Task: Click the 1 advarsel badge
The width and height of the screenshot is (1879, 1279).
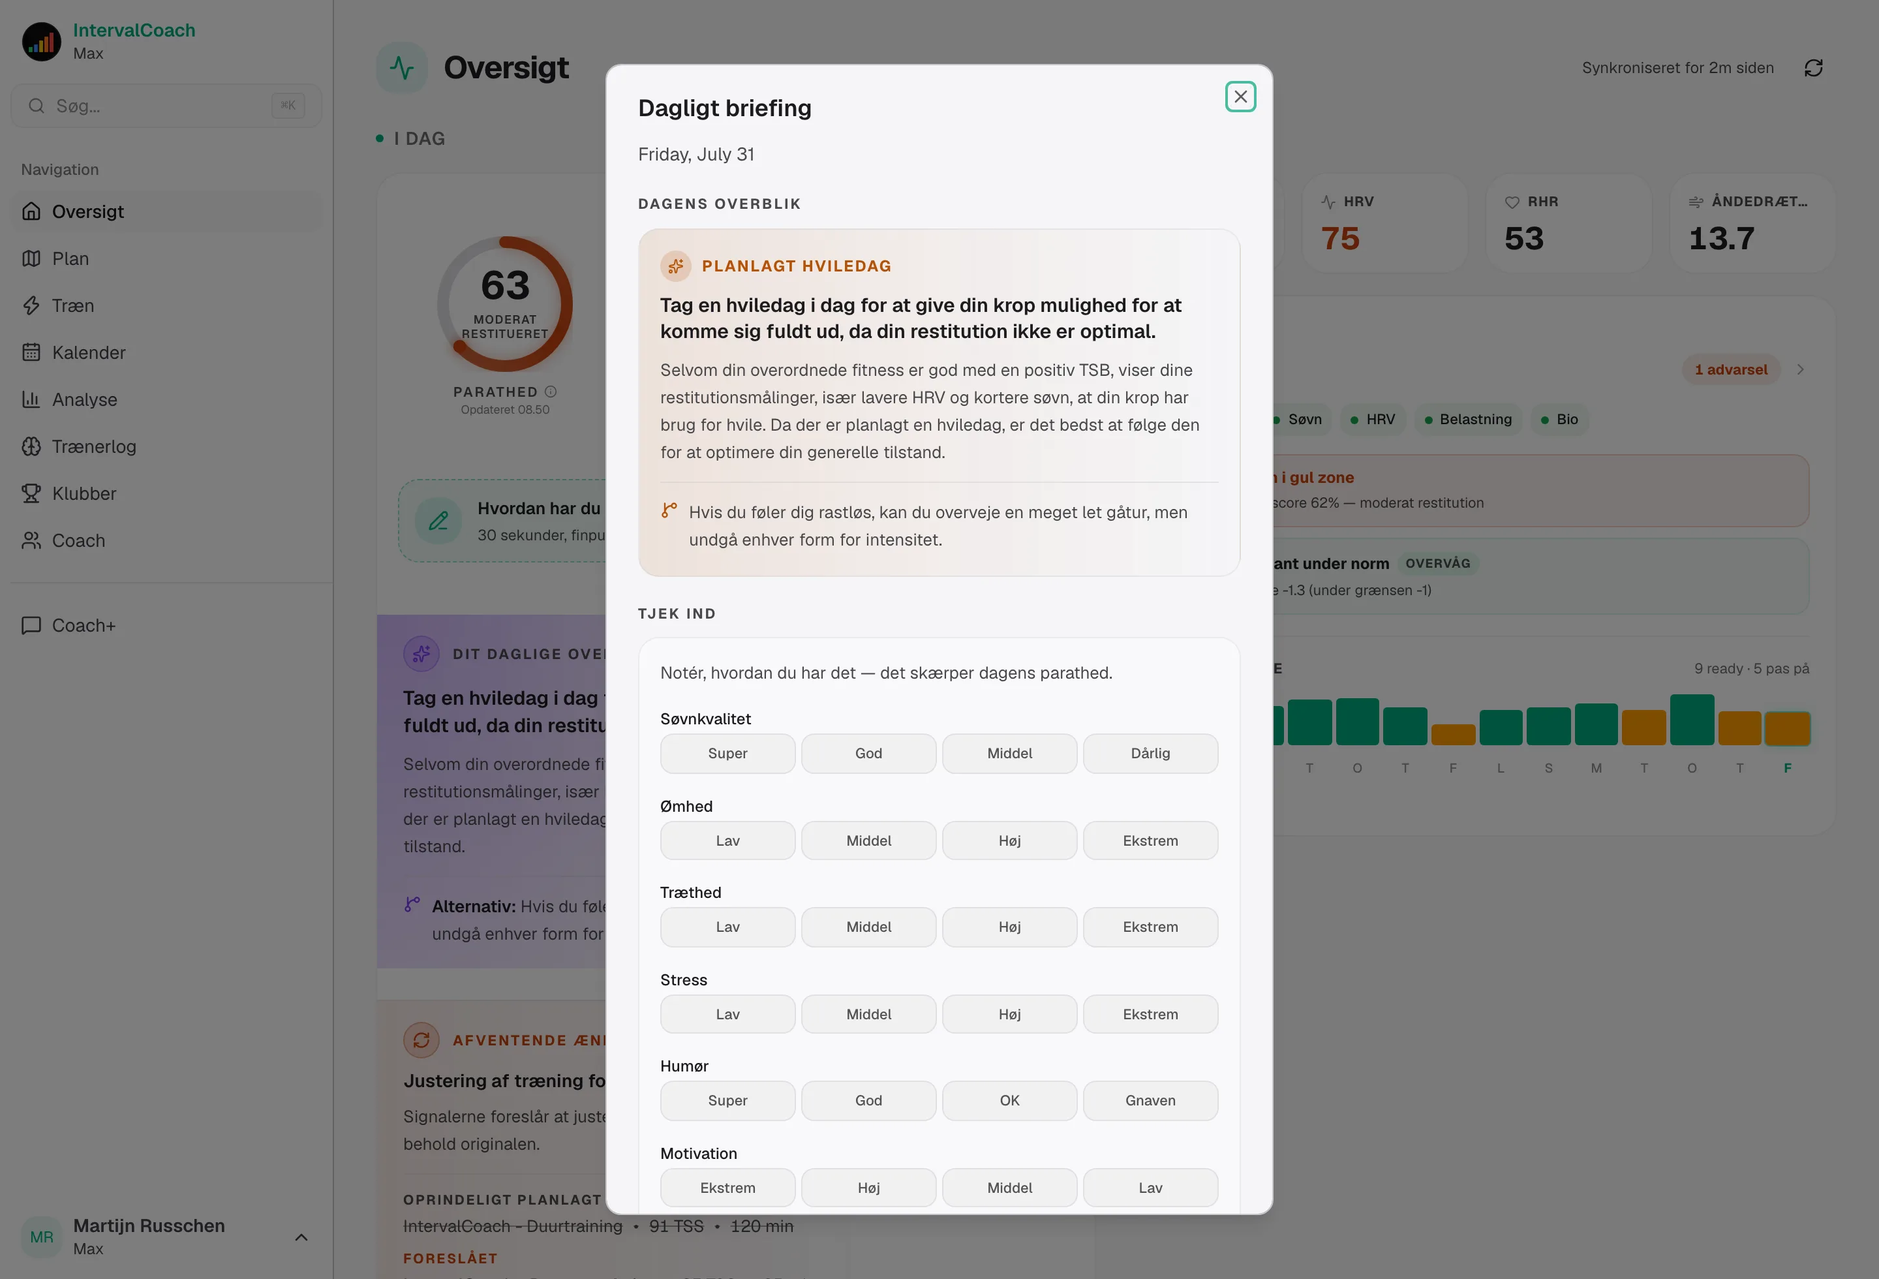Action: coord(1731,369)
